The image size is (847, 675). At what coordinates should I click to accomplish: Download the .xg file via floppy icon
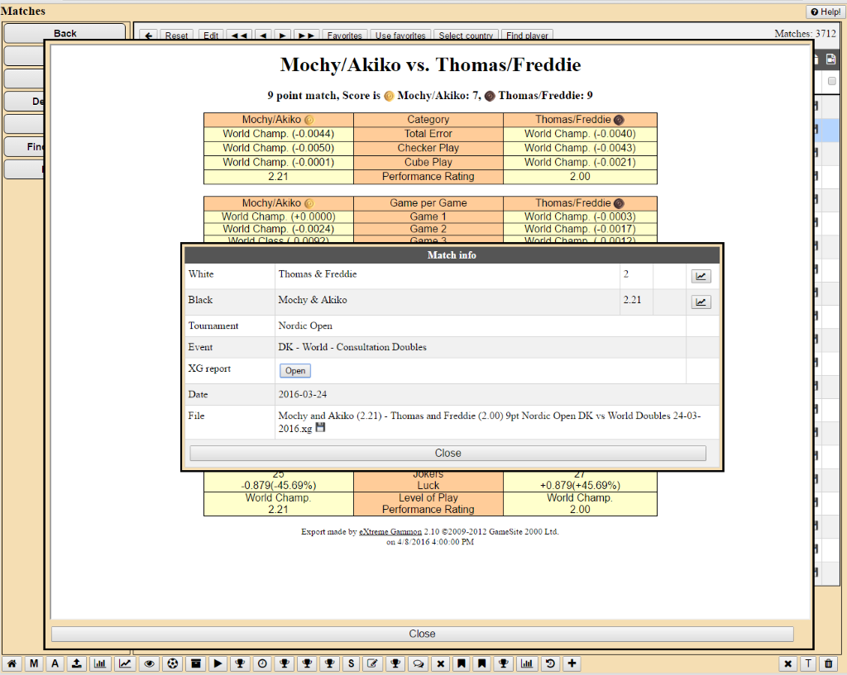click(320, 428)
